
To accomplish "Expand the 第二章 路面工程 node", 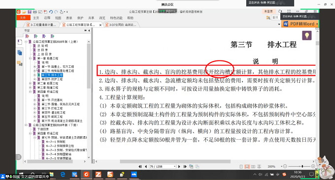I will (x=30, y=84).
